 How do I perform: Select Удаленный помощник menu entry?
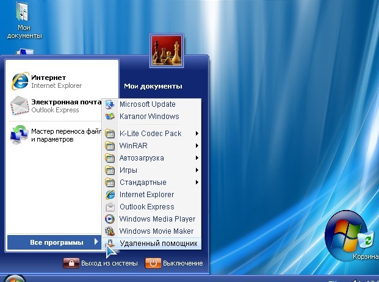point(151,244)
